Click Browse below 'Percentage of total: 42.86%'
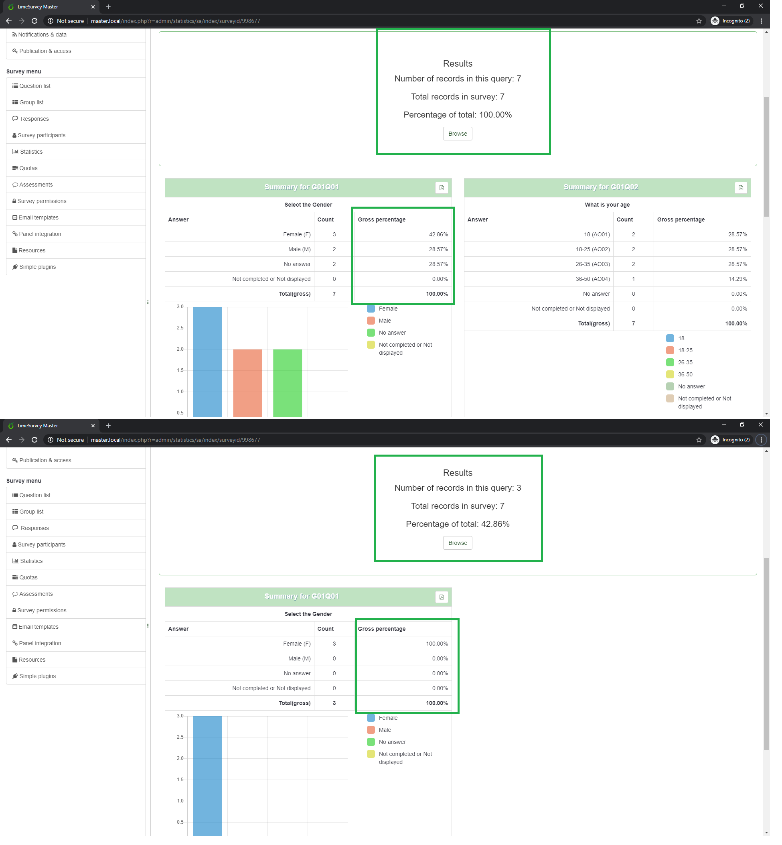 coord(458,543)
